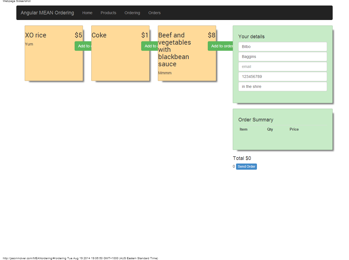Image resolution: width=349 pixels, height=260 pixels.
Task: Select the Ordering nav item
Action: [x=132, y=13]
